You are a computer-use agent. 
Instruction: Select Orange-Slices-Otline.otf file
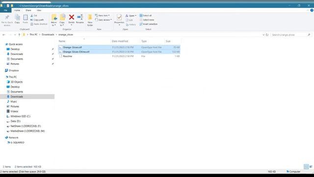(119, 52)
